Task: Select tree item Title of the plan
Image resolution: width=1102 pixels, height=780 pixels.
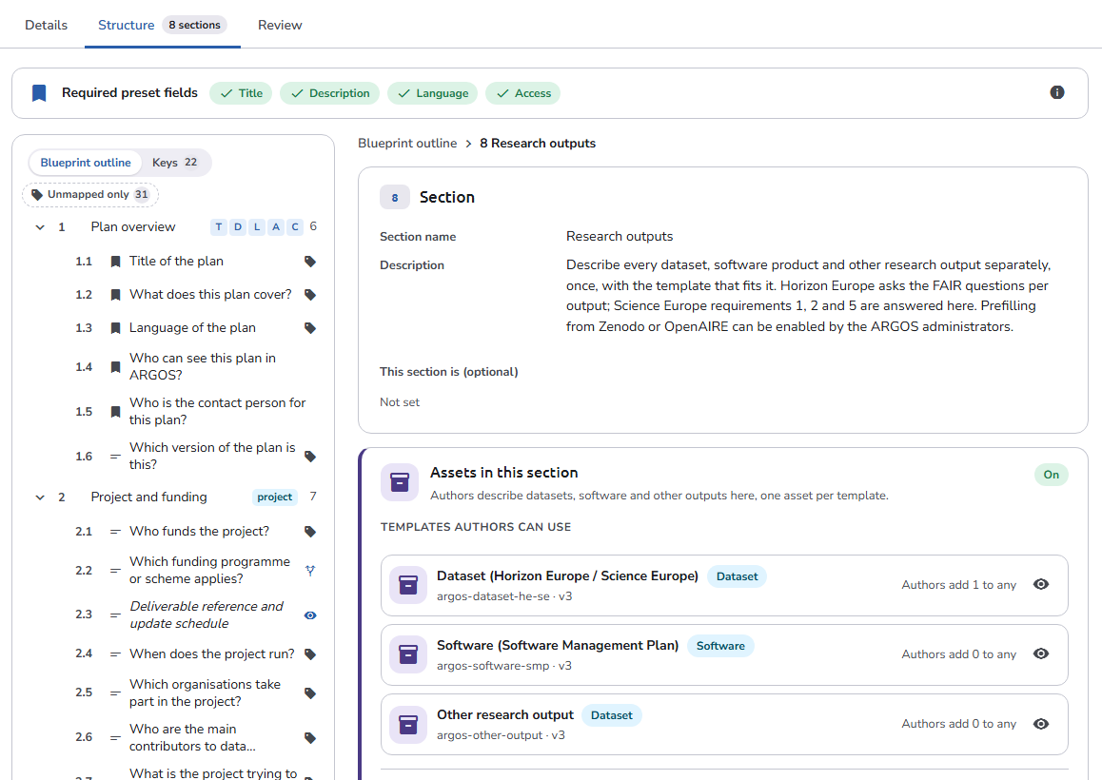Action: click(176, 262)
